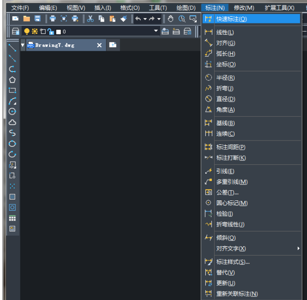The height and width of the screenshot is (300, 307).
Task: Toggle layer lock padlock icon
Action: pyautogui.click(x=51, y=31)
